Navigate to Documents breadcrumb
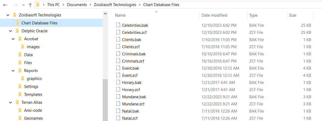 [77, 5]
